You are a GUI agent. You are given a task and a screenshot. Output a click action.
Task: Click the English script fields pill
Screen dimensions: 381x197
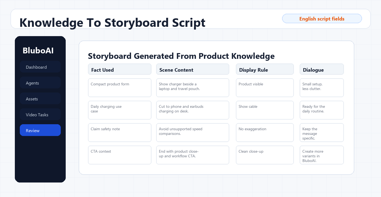[x=322, y=19]
